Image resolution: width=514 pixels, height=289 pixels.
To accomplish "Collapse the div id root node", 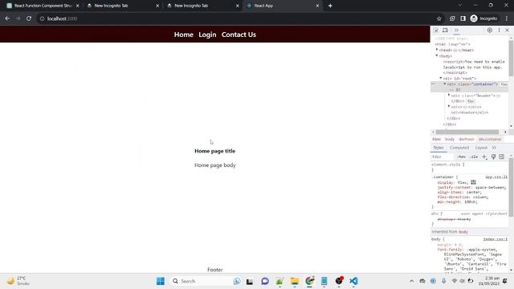I will click(x=441, y=78).
